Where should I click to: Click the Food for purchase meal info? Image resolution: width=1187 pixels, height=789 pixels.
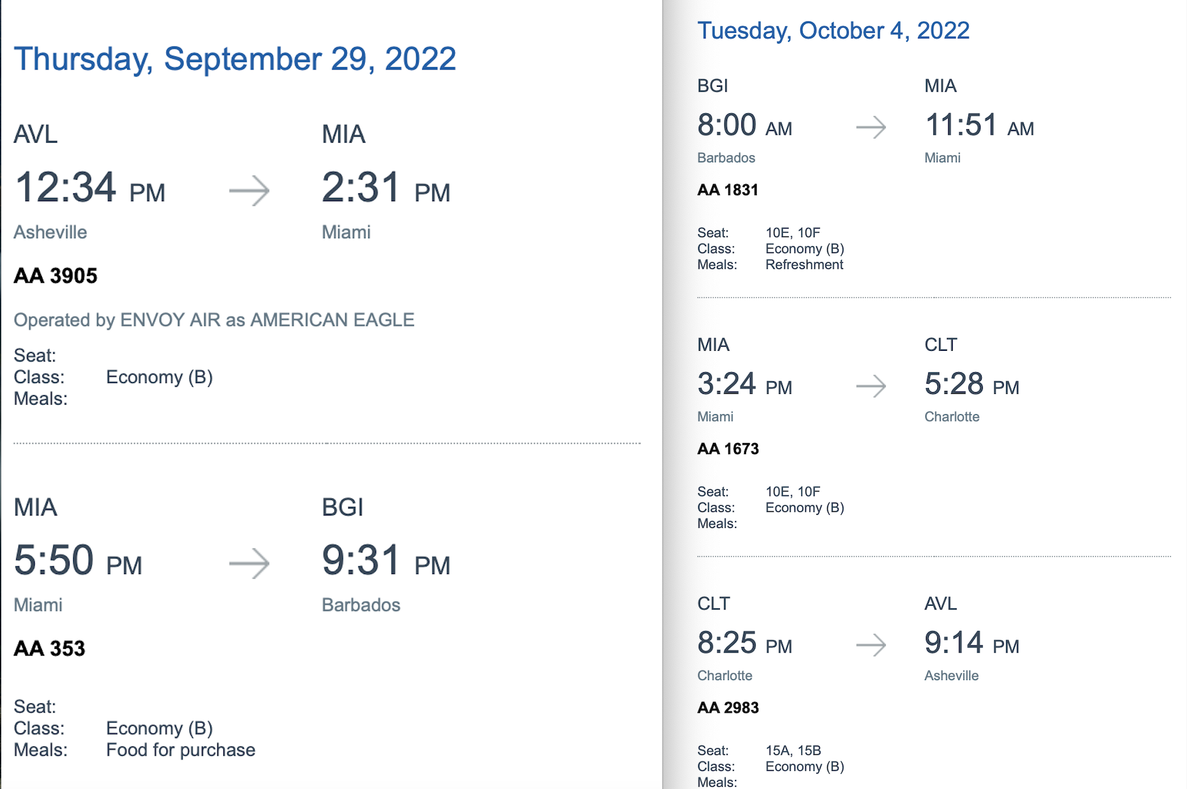point(181,750)
